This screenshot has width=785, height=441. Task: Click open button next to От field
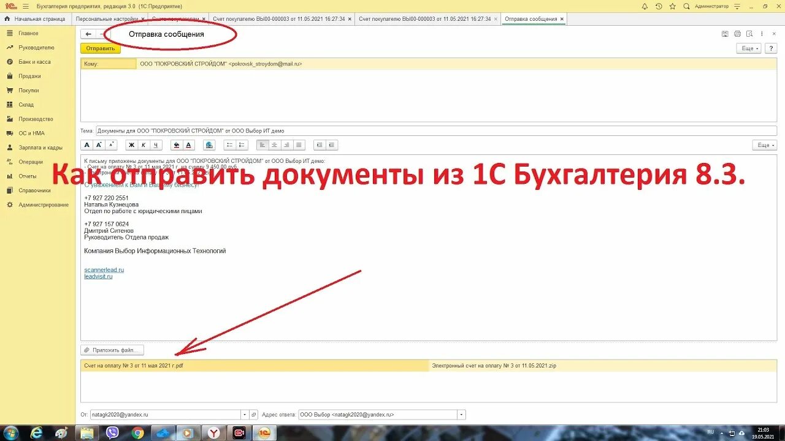254,415
